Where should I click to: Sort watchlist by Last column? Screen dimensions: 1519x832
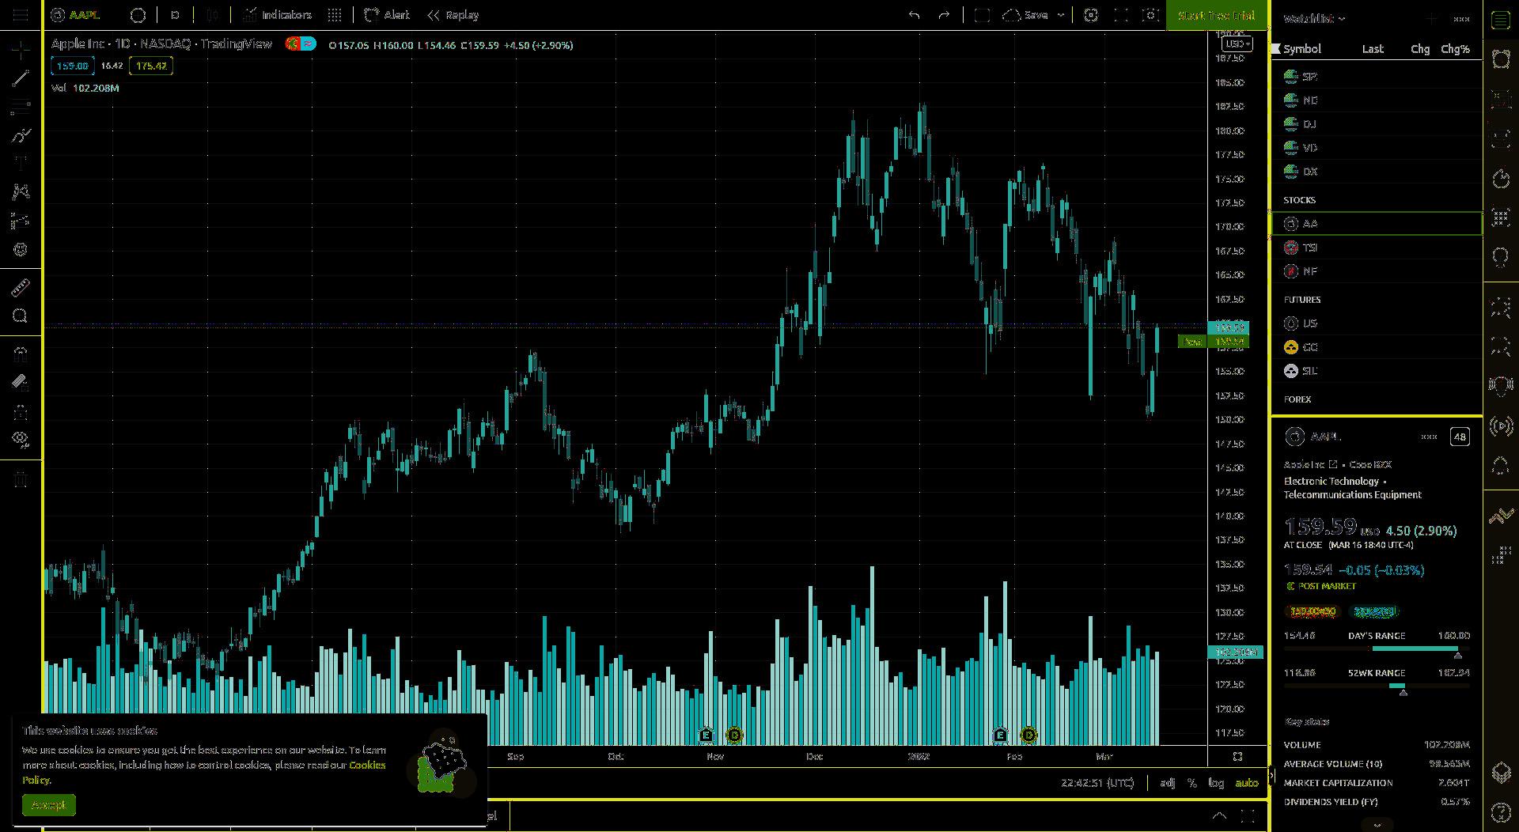1373,48
